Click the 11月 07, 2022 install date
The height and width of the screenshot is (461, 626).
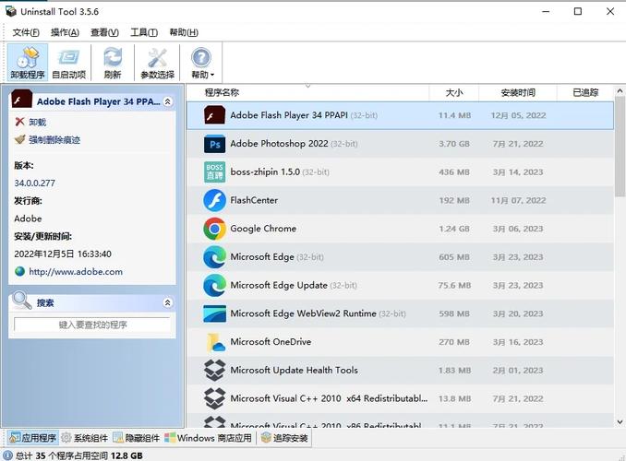518,201
